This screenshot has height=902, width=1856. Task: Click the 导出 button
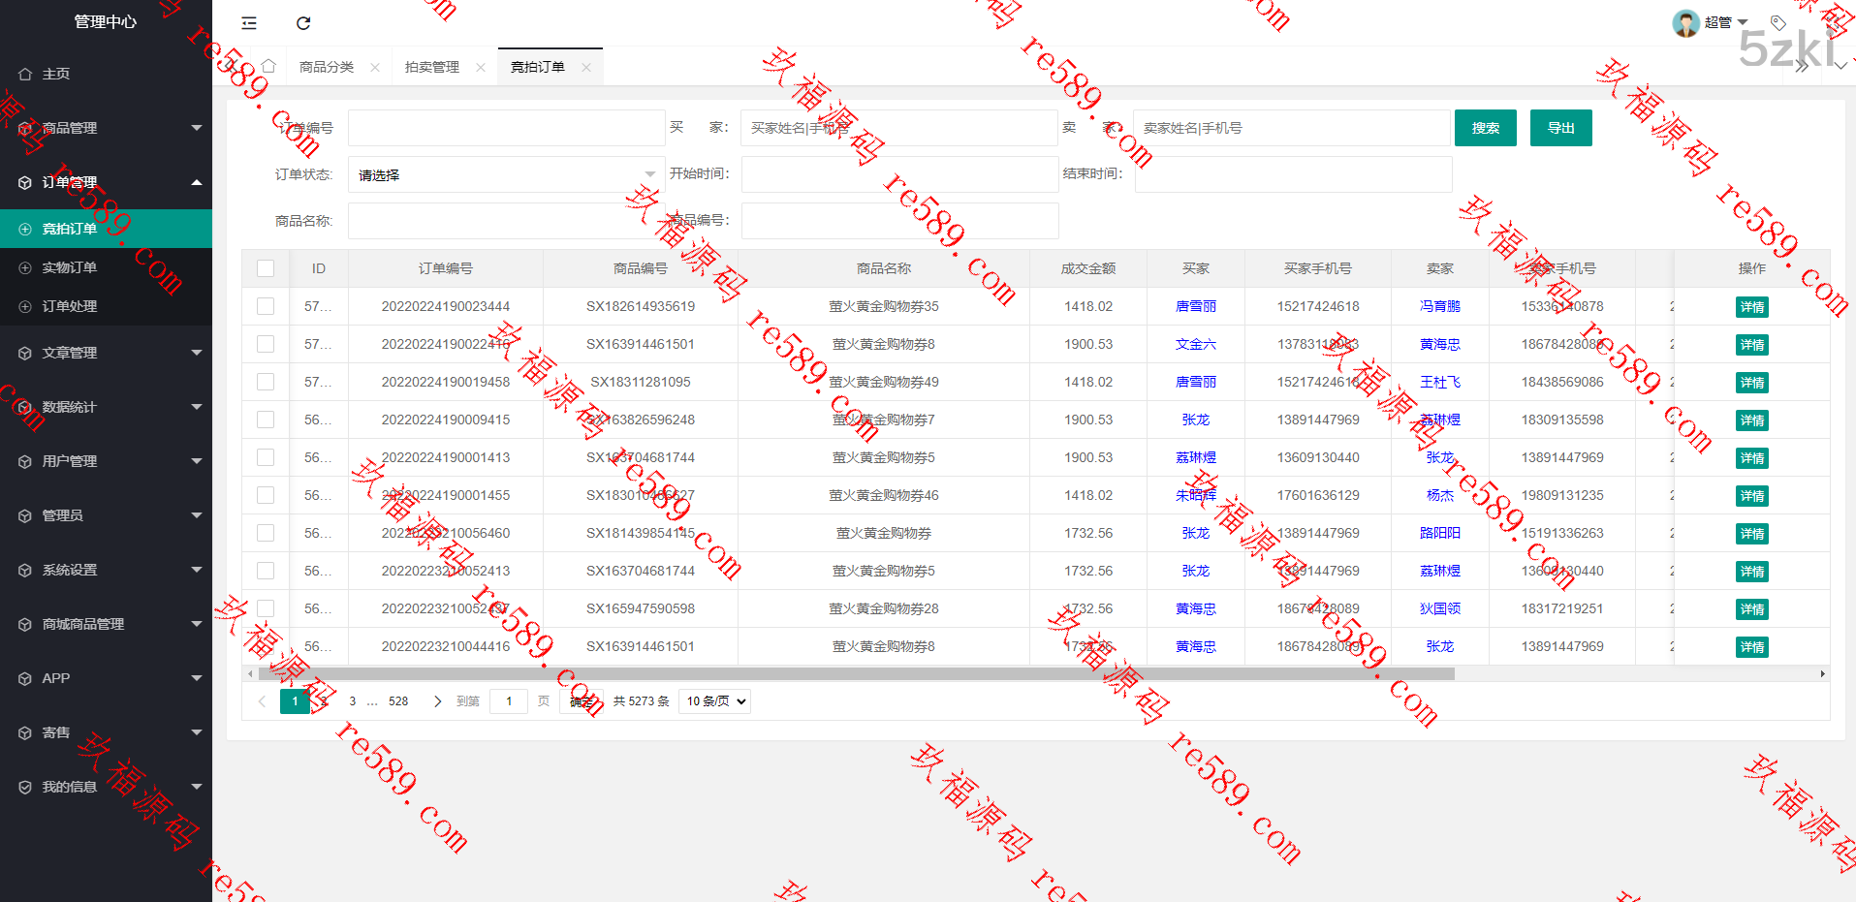(1560, 128)
